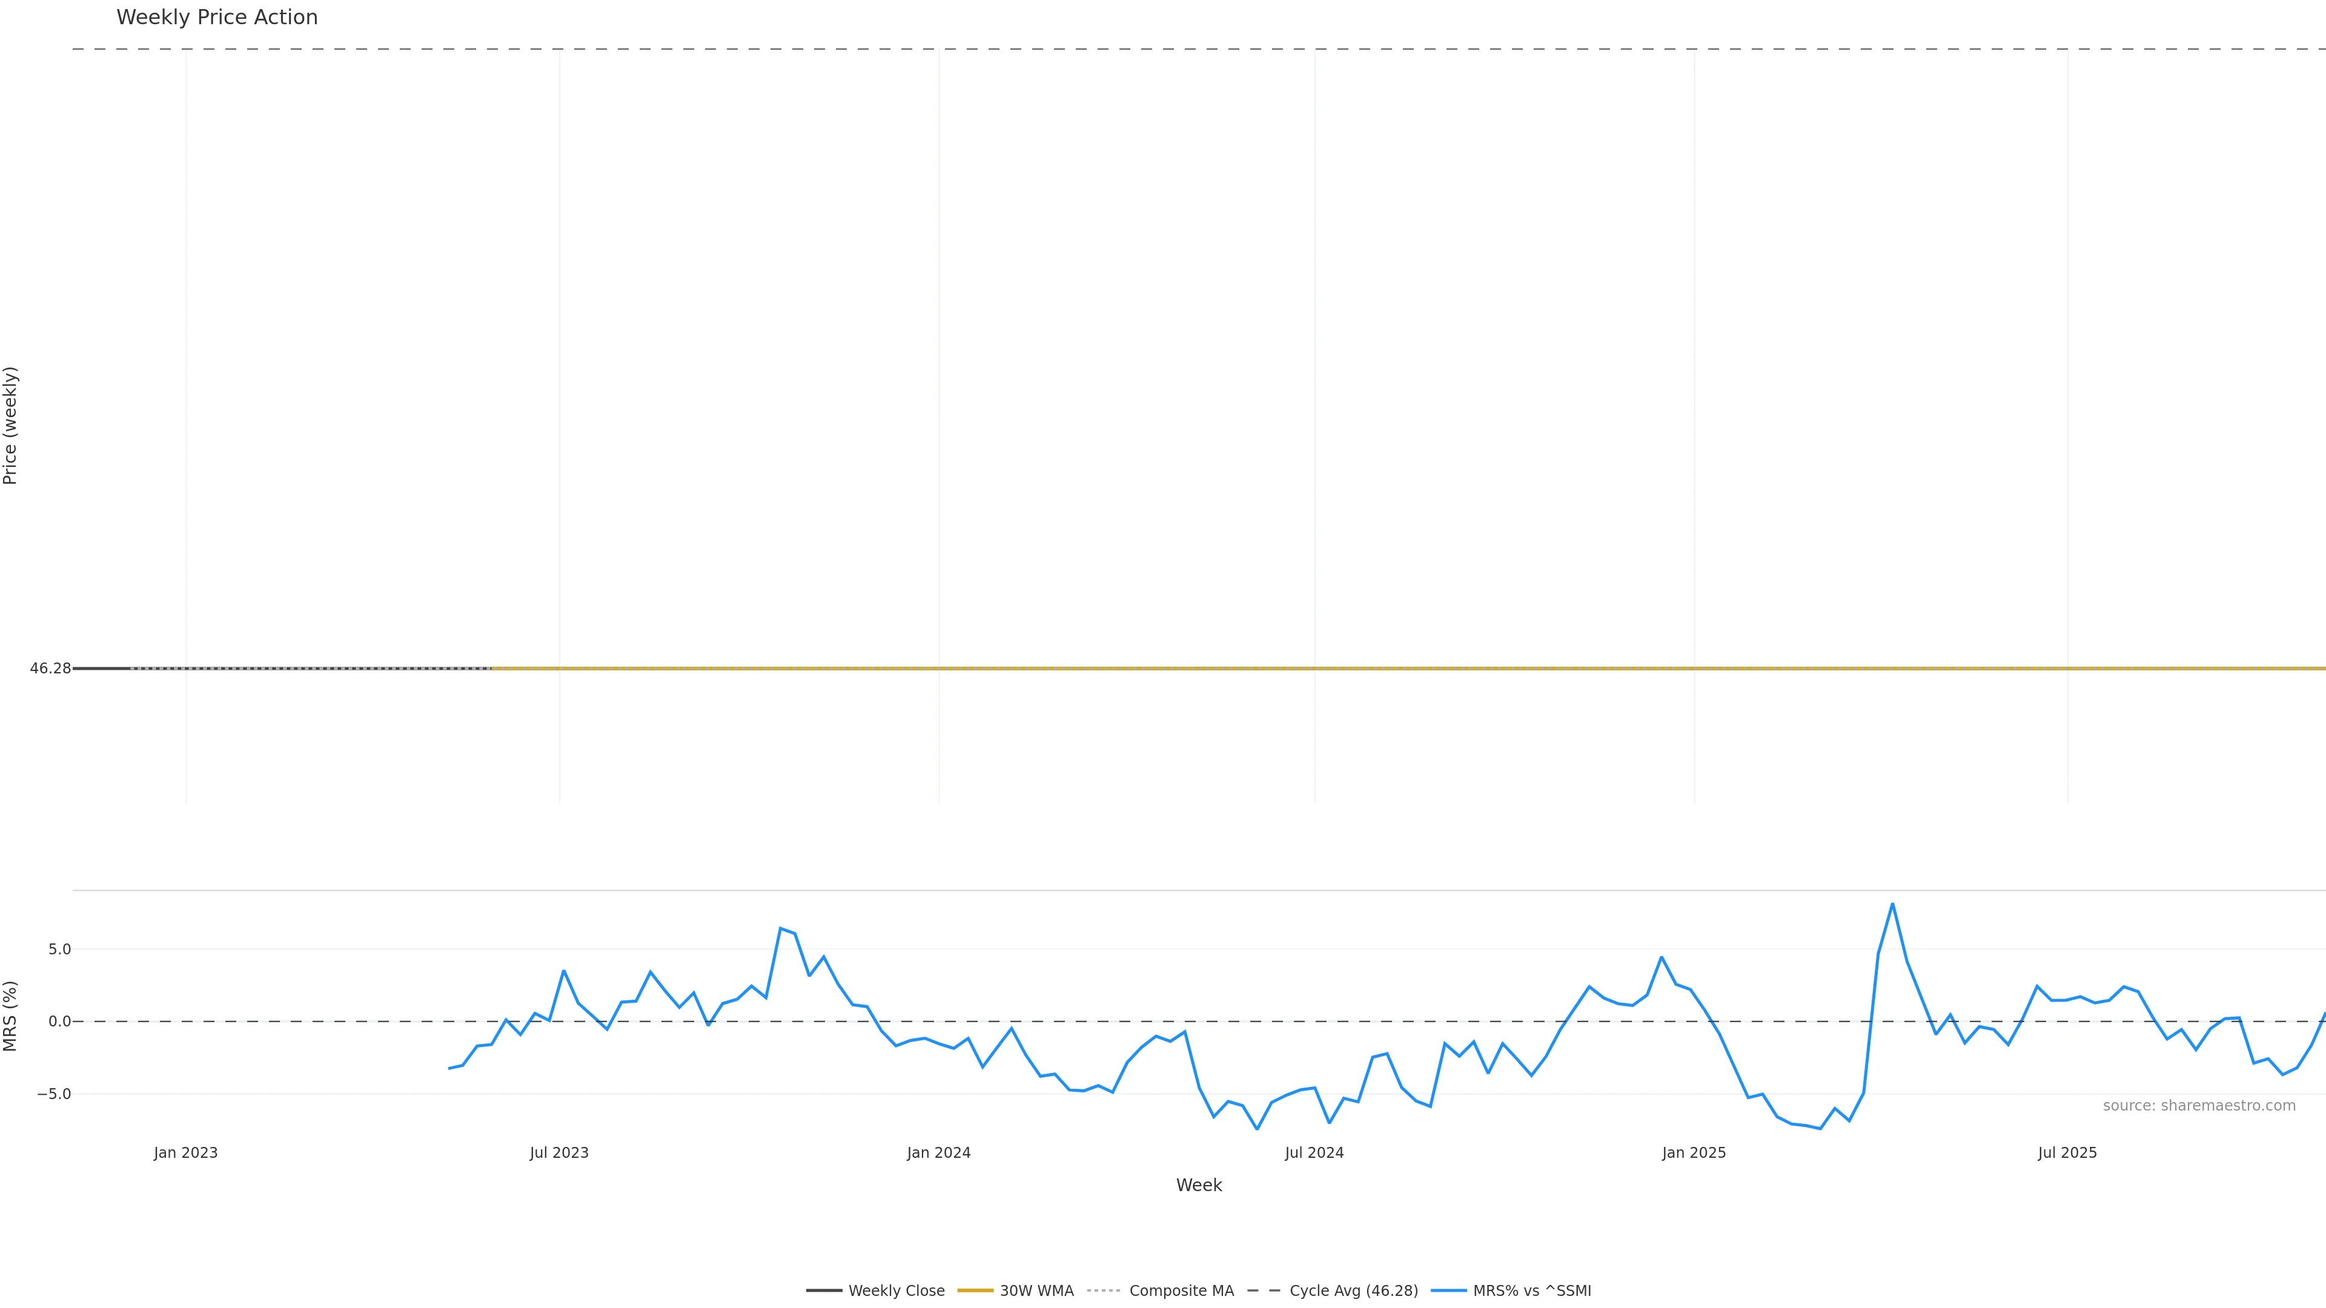Click the Jan 2024 x-axis tick label
This screenshot has height=1308, width=2326.
[x=939, y=1153]
